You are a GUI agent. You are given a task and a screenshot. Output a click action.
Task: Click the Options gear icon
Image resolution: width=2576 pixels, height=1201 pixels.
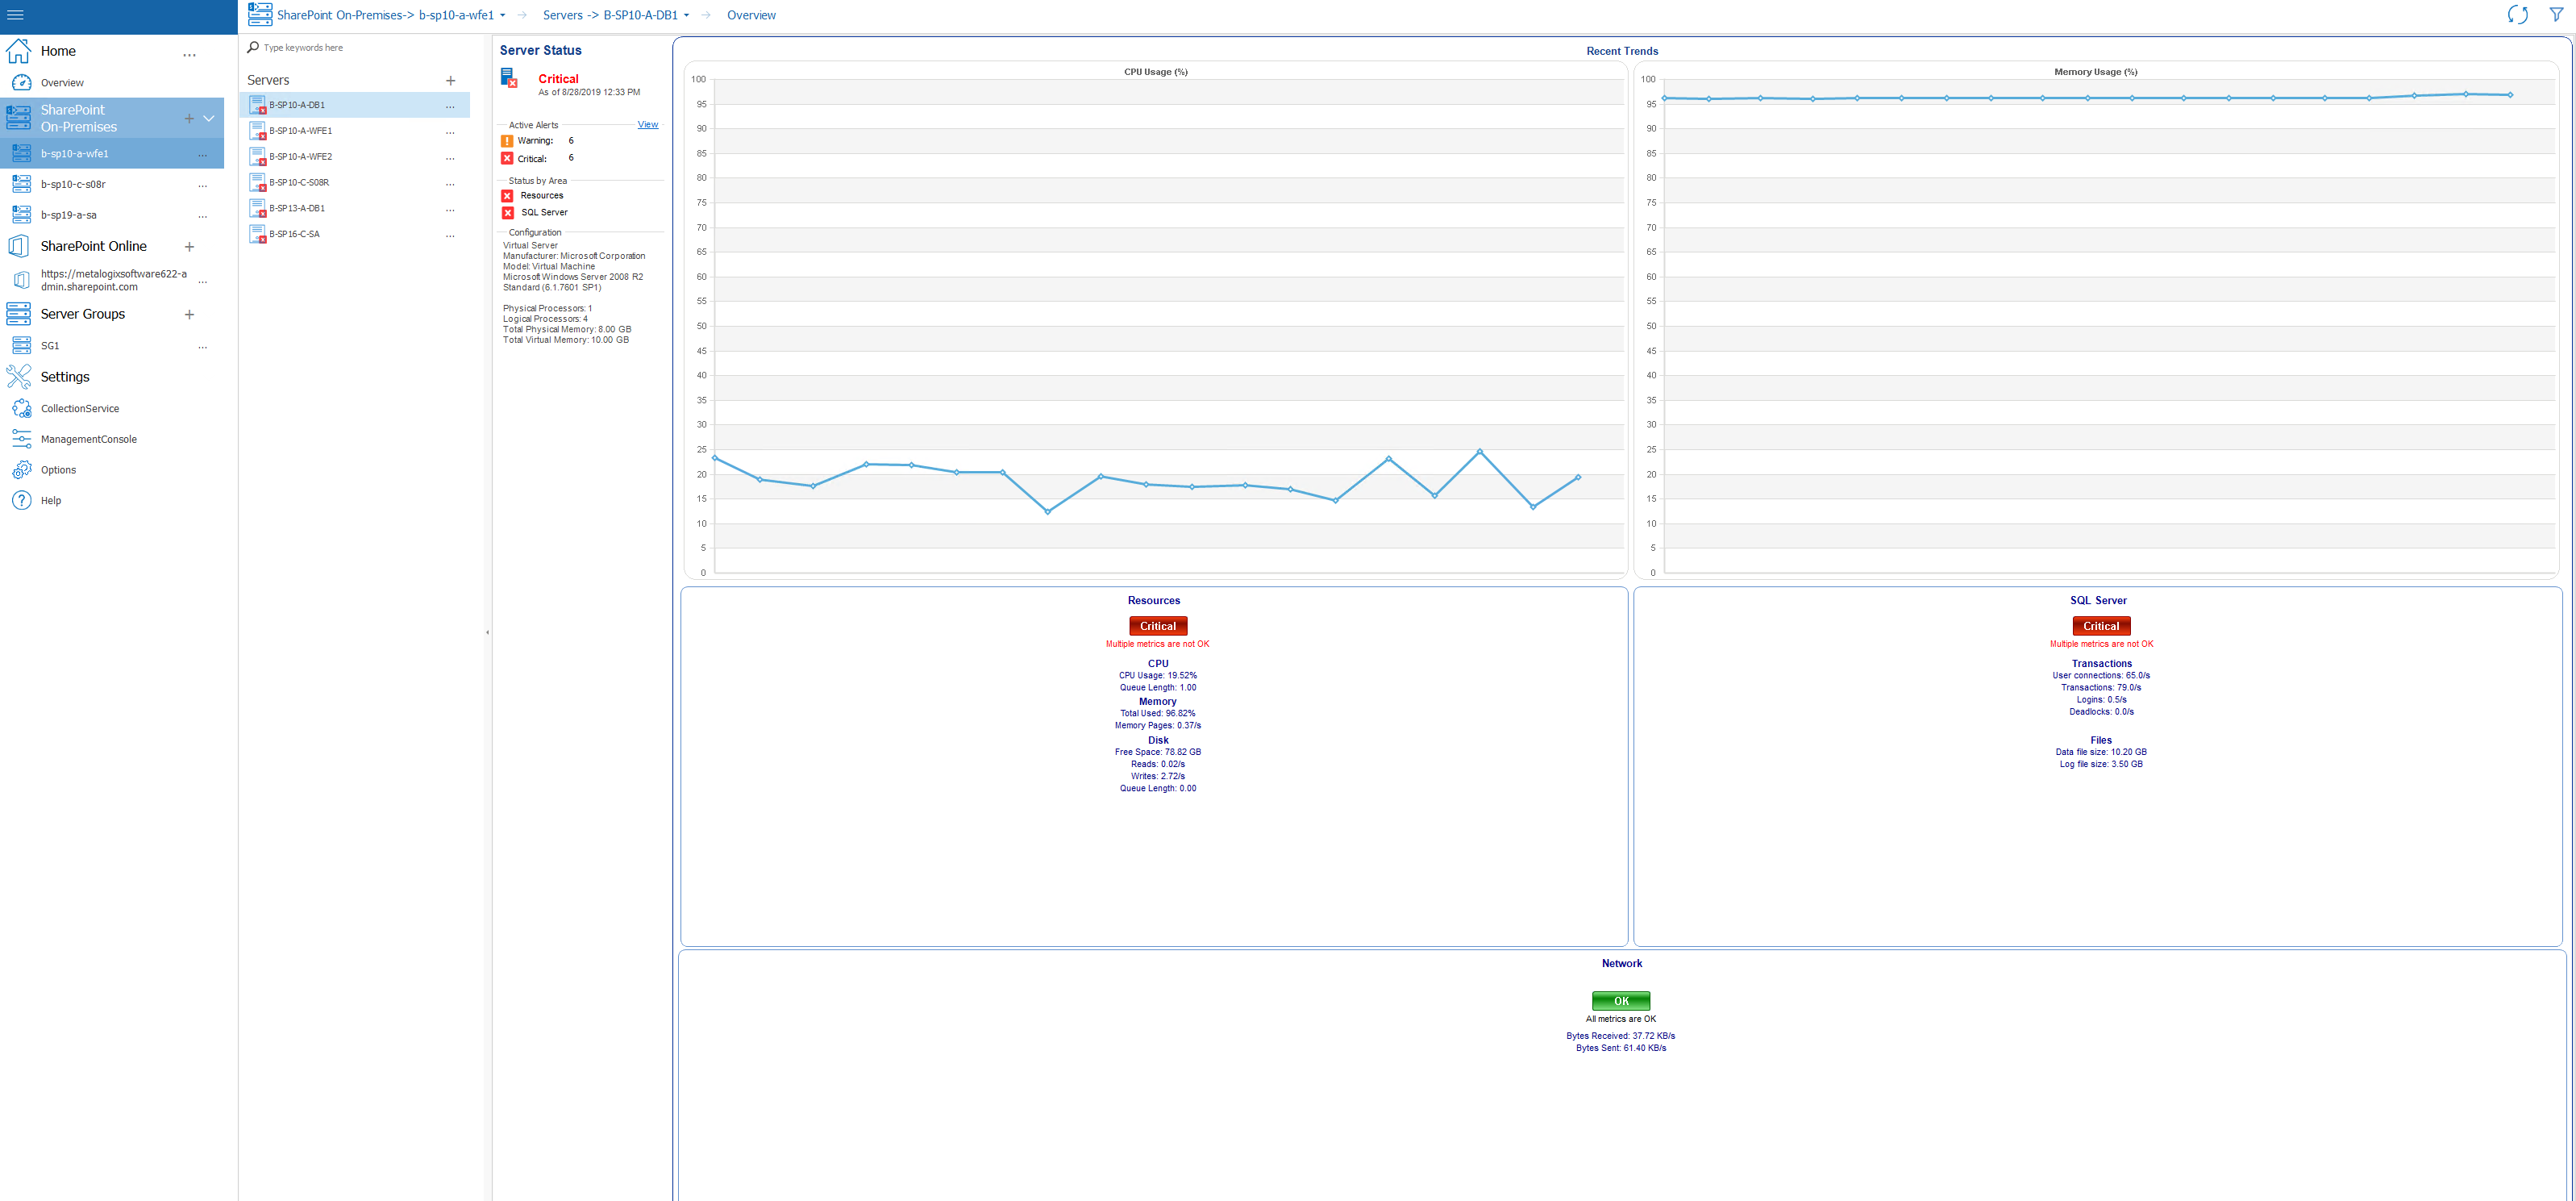click(22, 469)
